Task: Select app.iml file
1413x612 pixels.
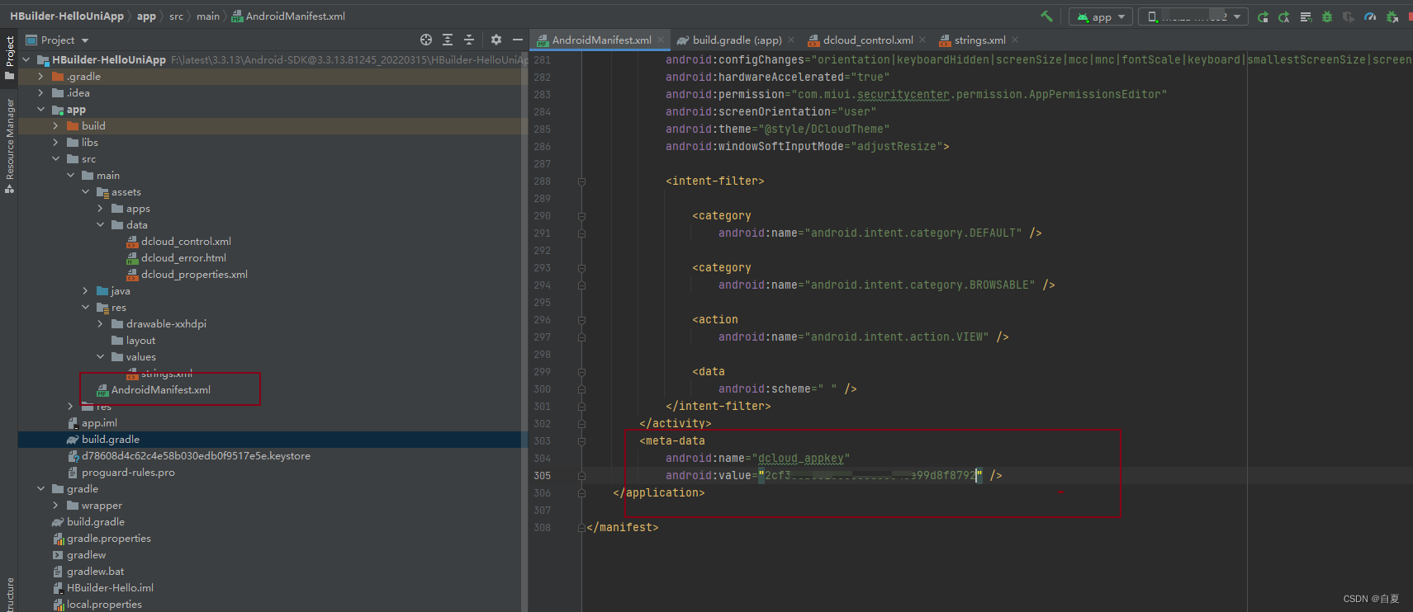Action: (x=92, y=422)
